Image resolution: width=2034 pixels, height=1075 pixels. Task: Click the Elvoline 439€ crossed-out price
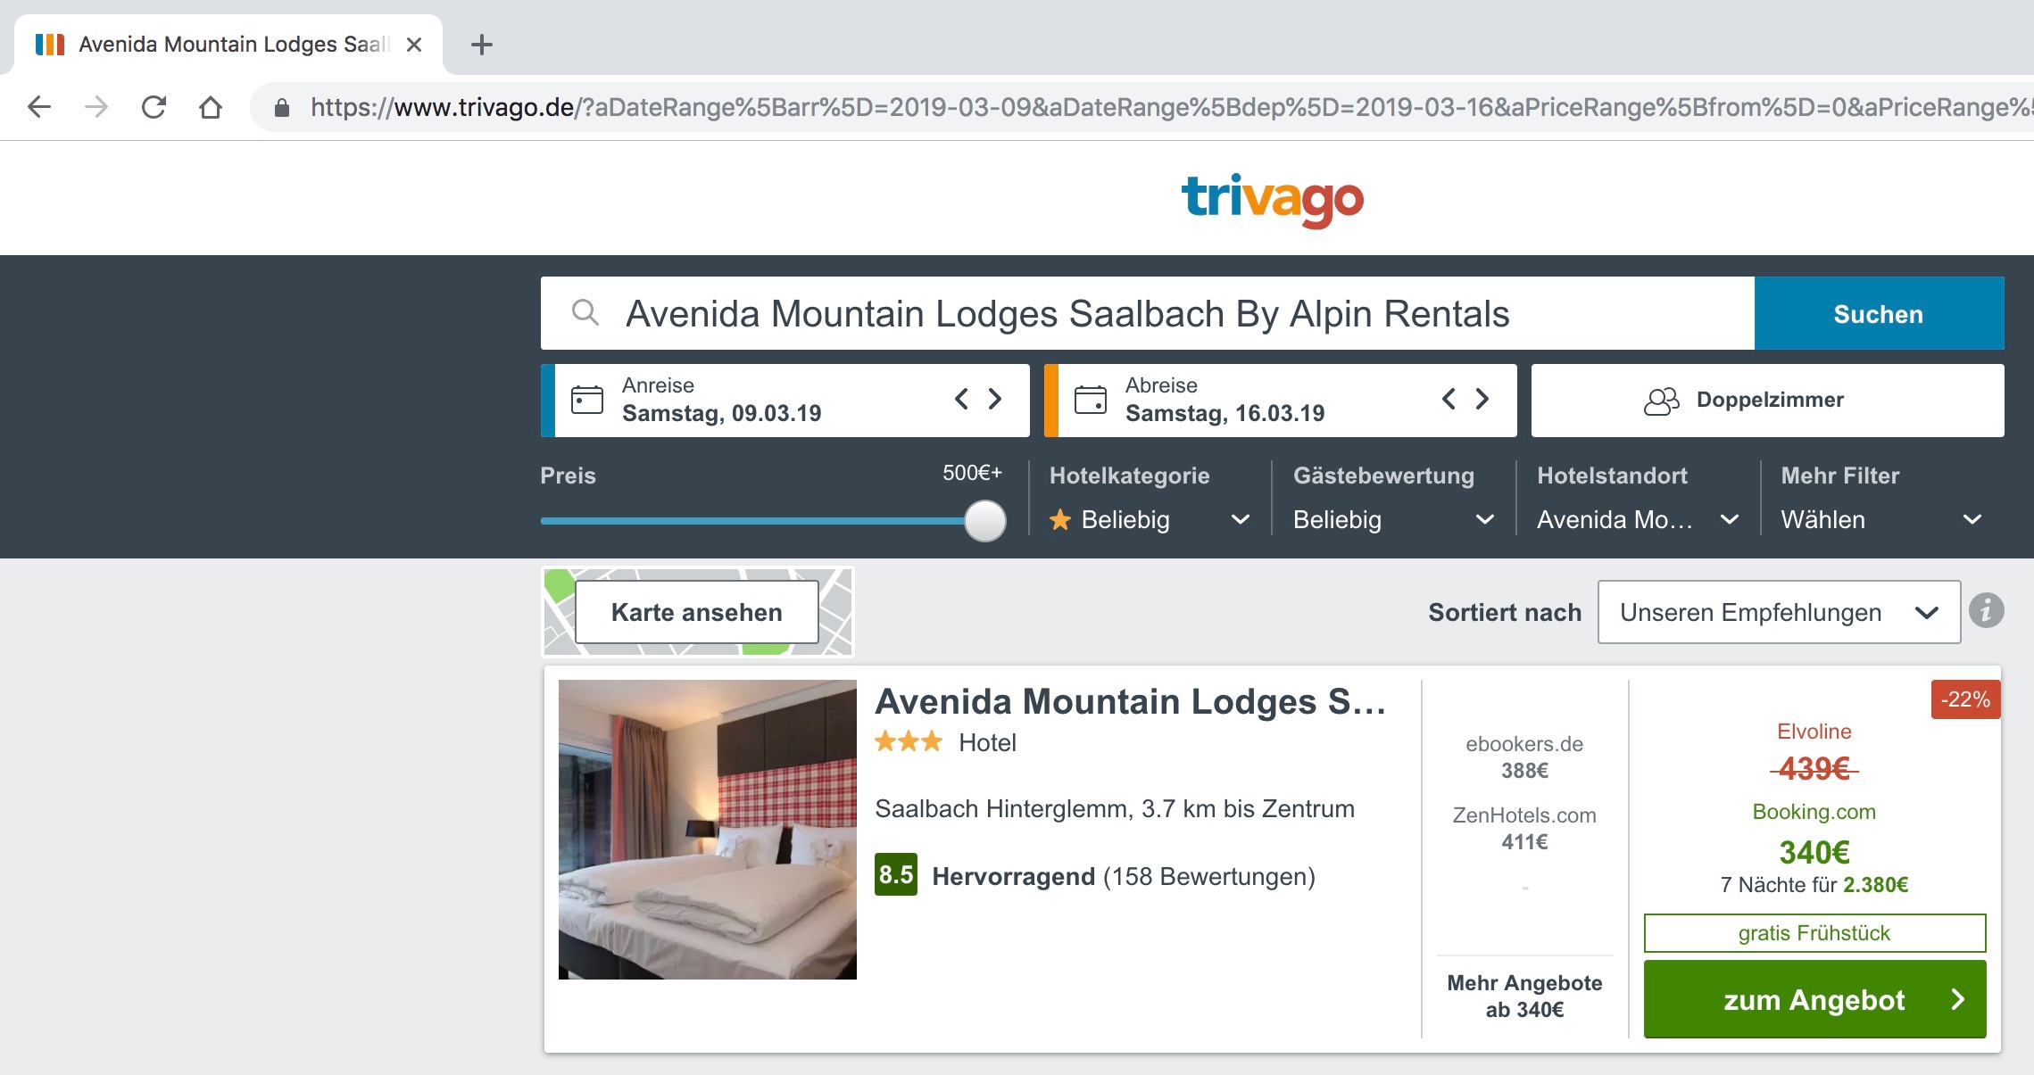(x=1814, y=768)
